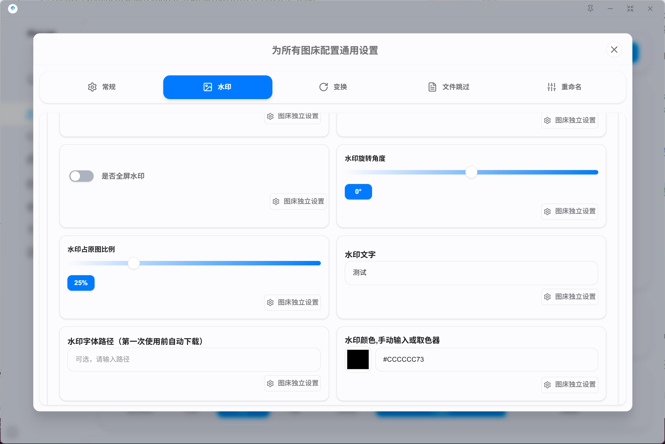Click the 25% ratio value badge
Screen dimensions: 665x444
pos(81,283)
